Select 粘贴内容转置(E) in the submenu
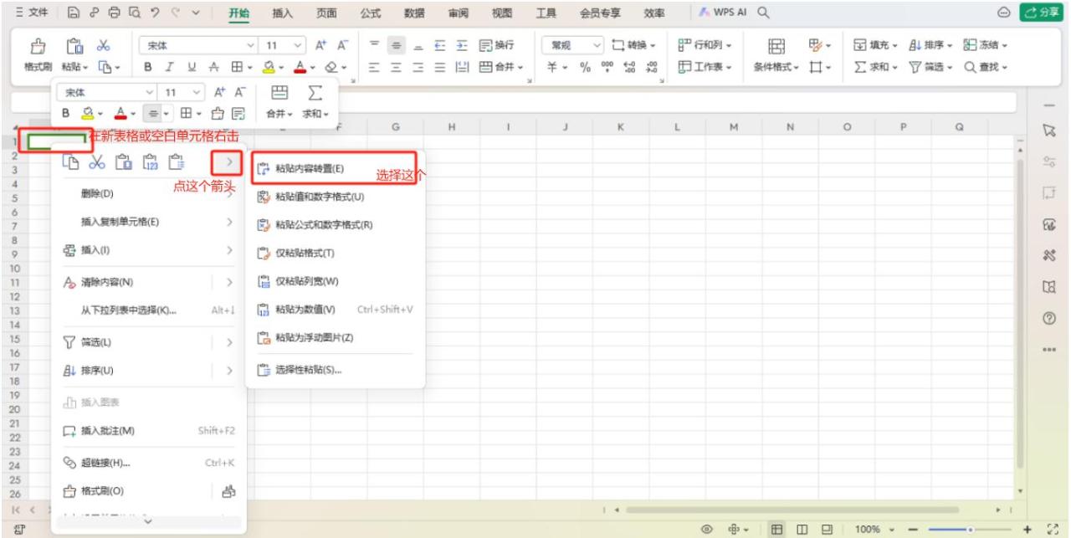This screenshot has width=1071, height=538. click(334, 168)
